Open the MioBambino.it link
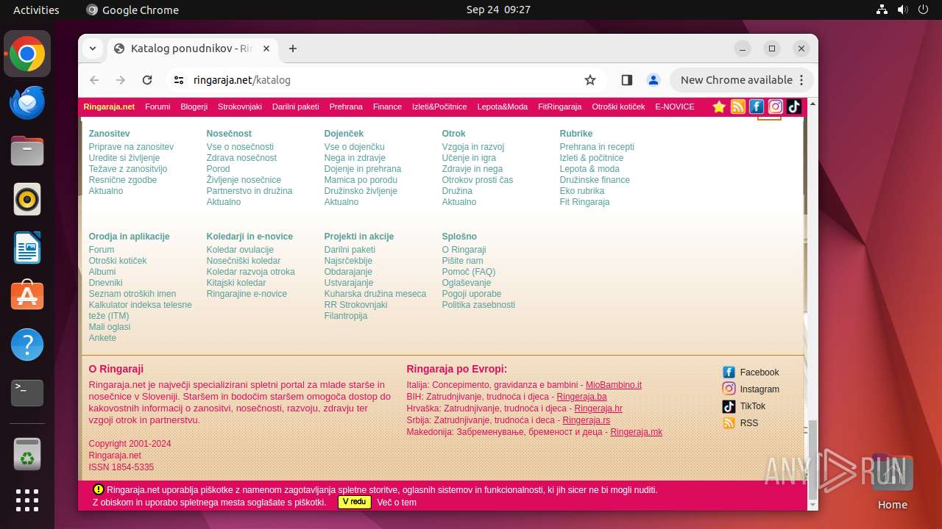Image resolution: width=942 pixels, height=529 pixels. point(614,385)
